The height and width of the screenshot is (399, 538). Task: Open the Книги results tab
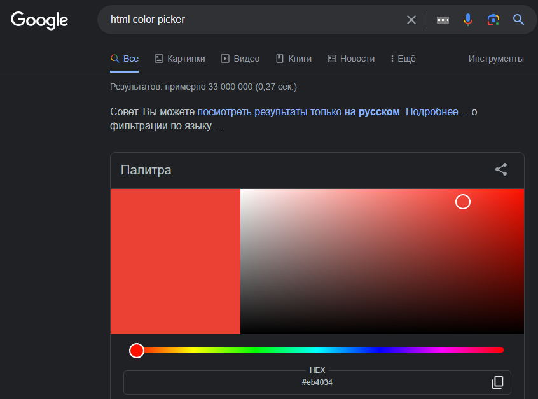pos(294,59)
